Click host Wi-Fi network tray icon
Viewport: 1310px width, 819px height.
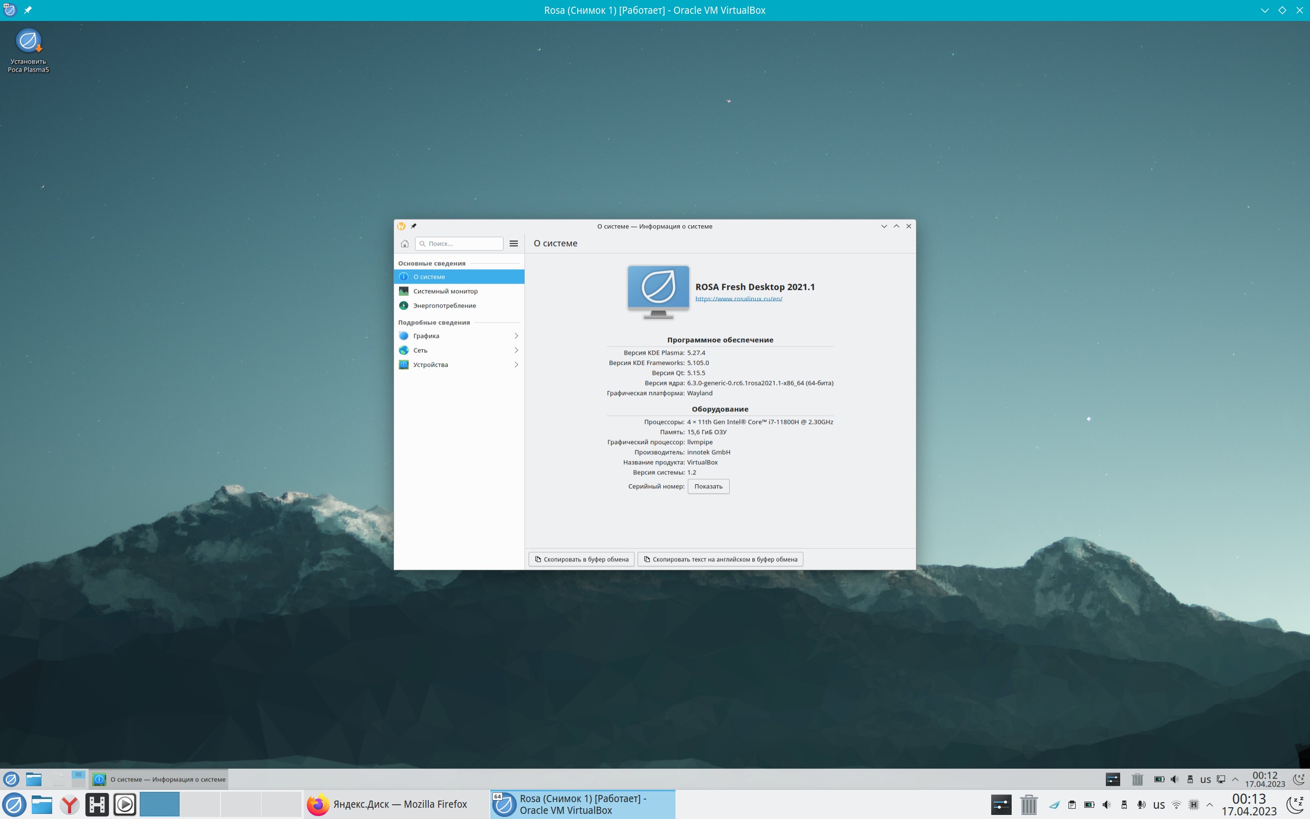1176,804
